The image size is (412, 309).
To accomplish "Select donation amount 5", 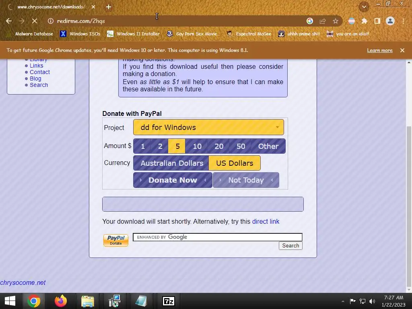I will 177,146.
